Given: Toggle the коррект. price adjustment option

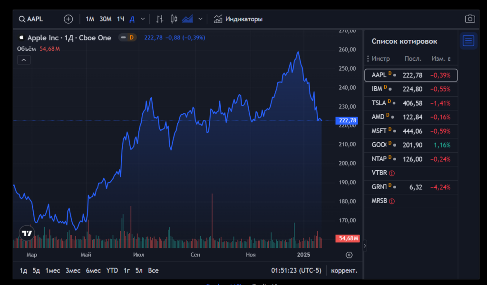Looking at the screenshot, I should tap(344, 270).
